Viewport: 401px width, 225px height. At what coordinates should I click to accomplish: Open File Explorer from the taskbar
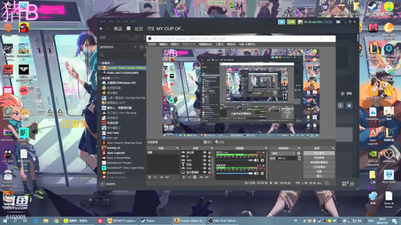tap(46, 220)
